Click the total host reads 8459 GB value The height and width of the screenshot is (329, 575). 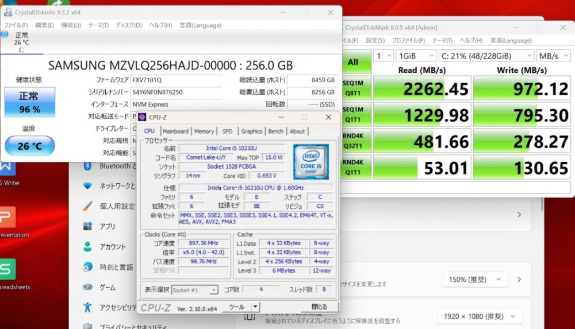tap(312, 80)
